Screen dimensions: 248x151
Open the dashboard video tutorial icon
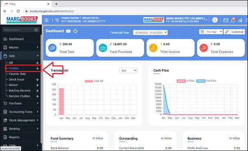click(68, 31)
